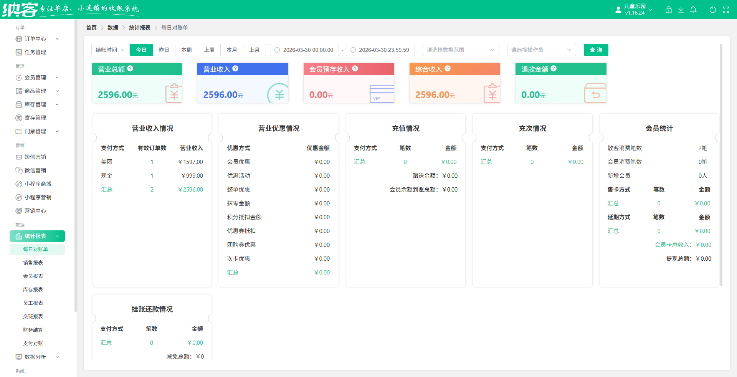Click the power/logout icon in the header

coord(713,10)
